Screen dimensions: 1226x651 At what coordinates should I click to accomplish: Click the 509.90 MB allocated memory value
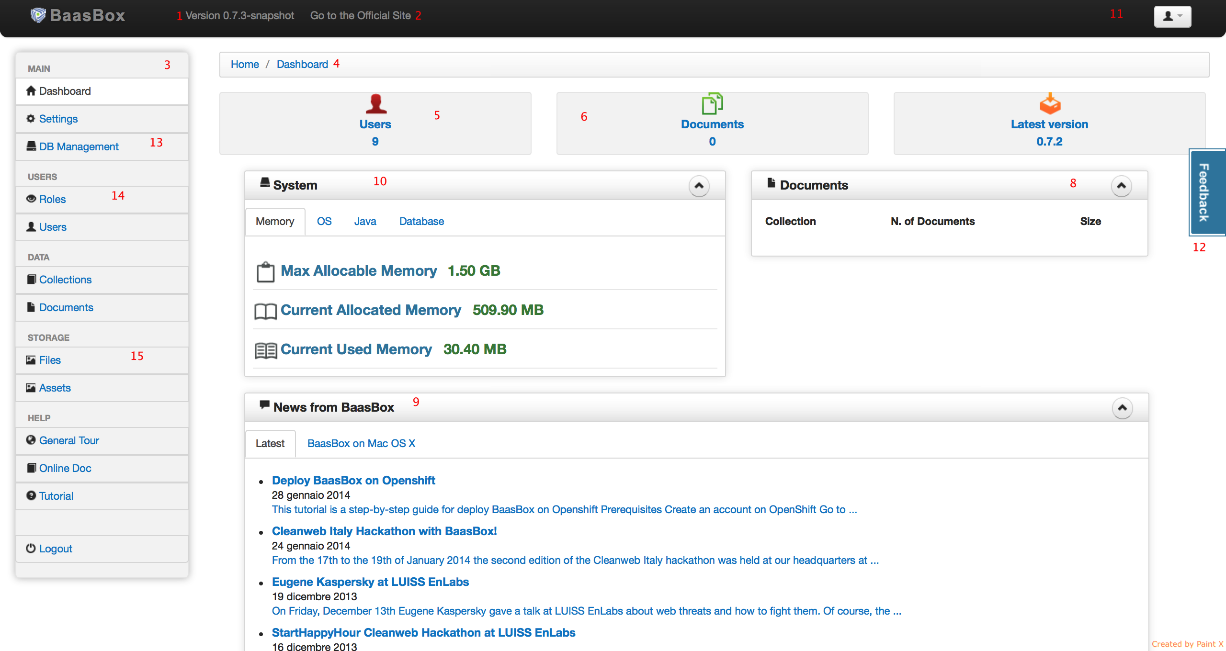point(508,310)
